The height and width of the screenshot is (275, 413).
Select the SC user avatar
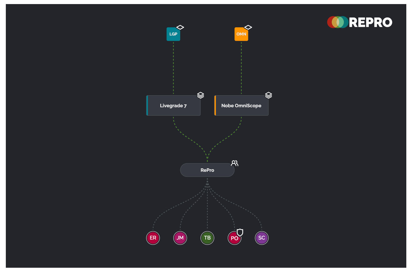262,238
